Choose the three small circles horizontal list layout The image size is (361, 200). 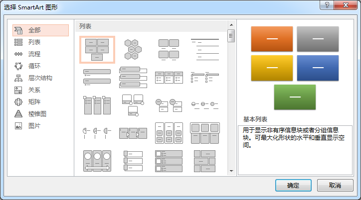[x=205, y=105]
